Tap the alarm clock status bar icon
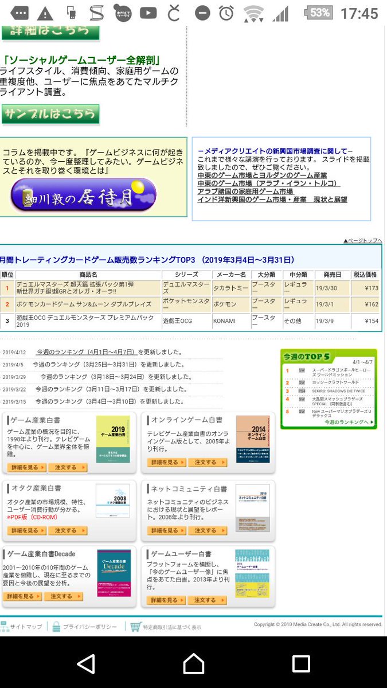This screenshot has height=688, width=387. 226,13
